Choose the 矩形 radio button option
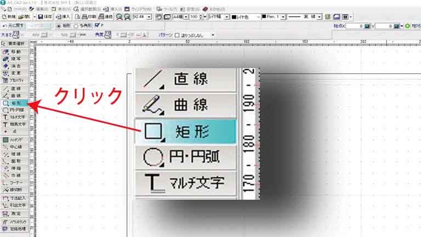Screen dimensions: 421x237 click(x=59, y=26)
